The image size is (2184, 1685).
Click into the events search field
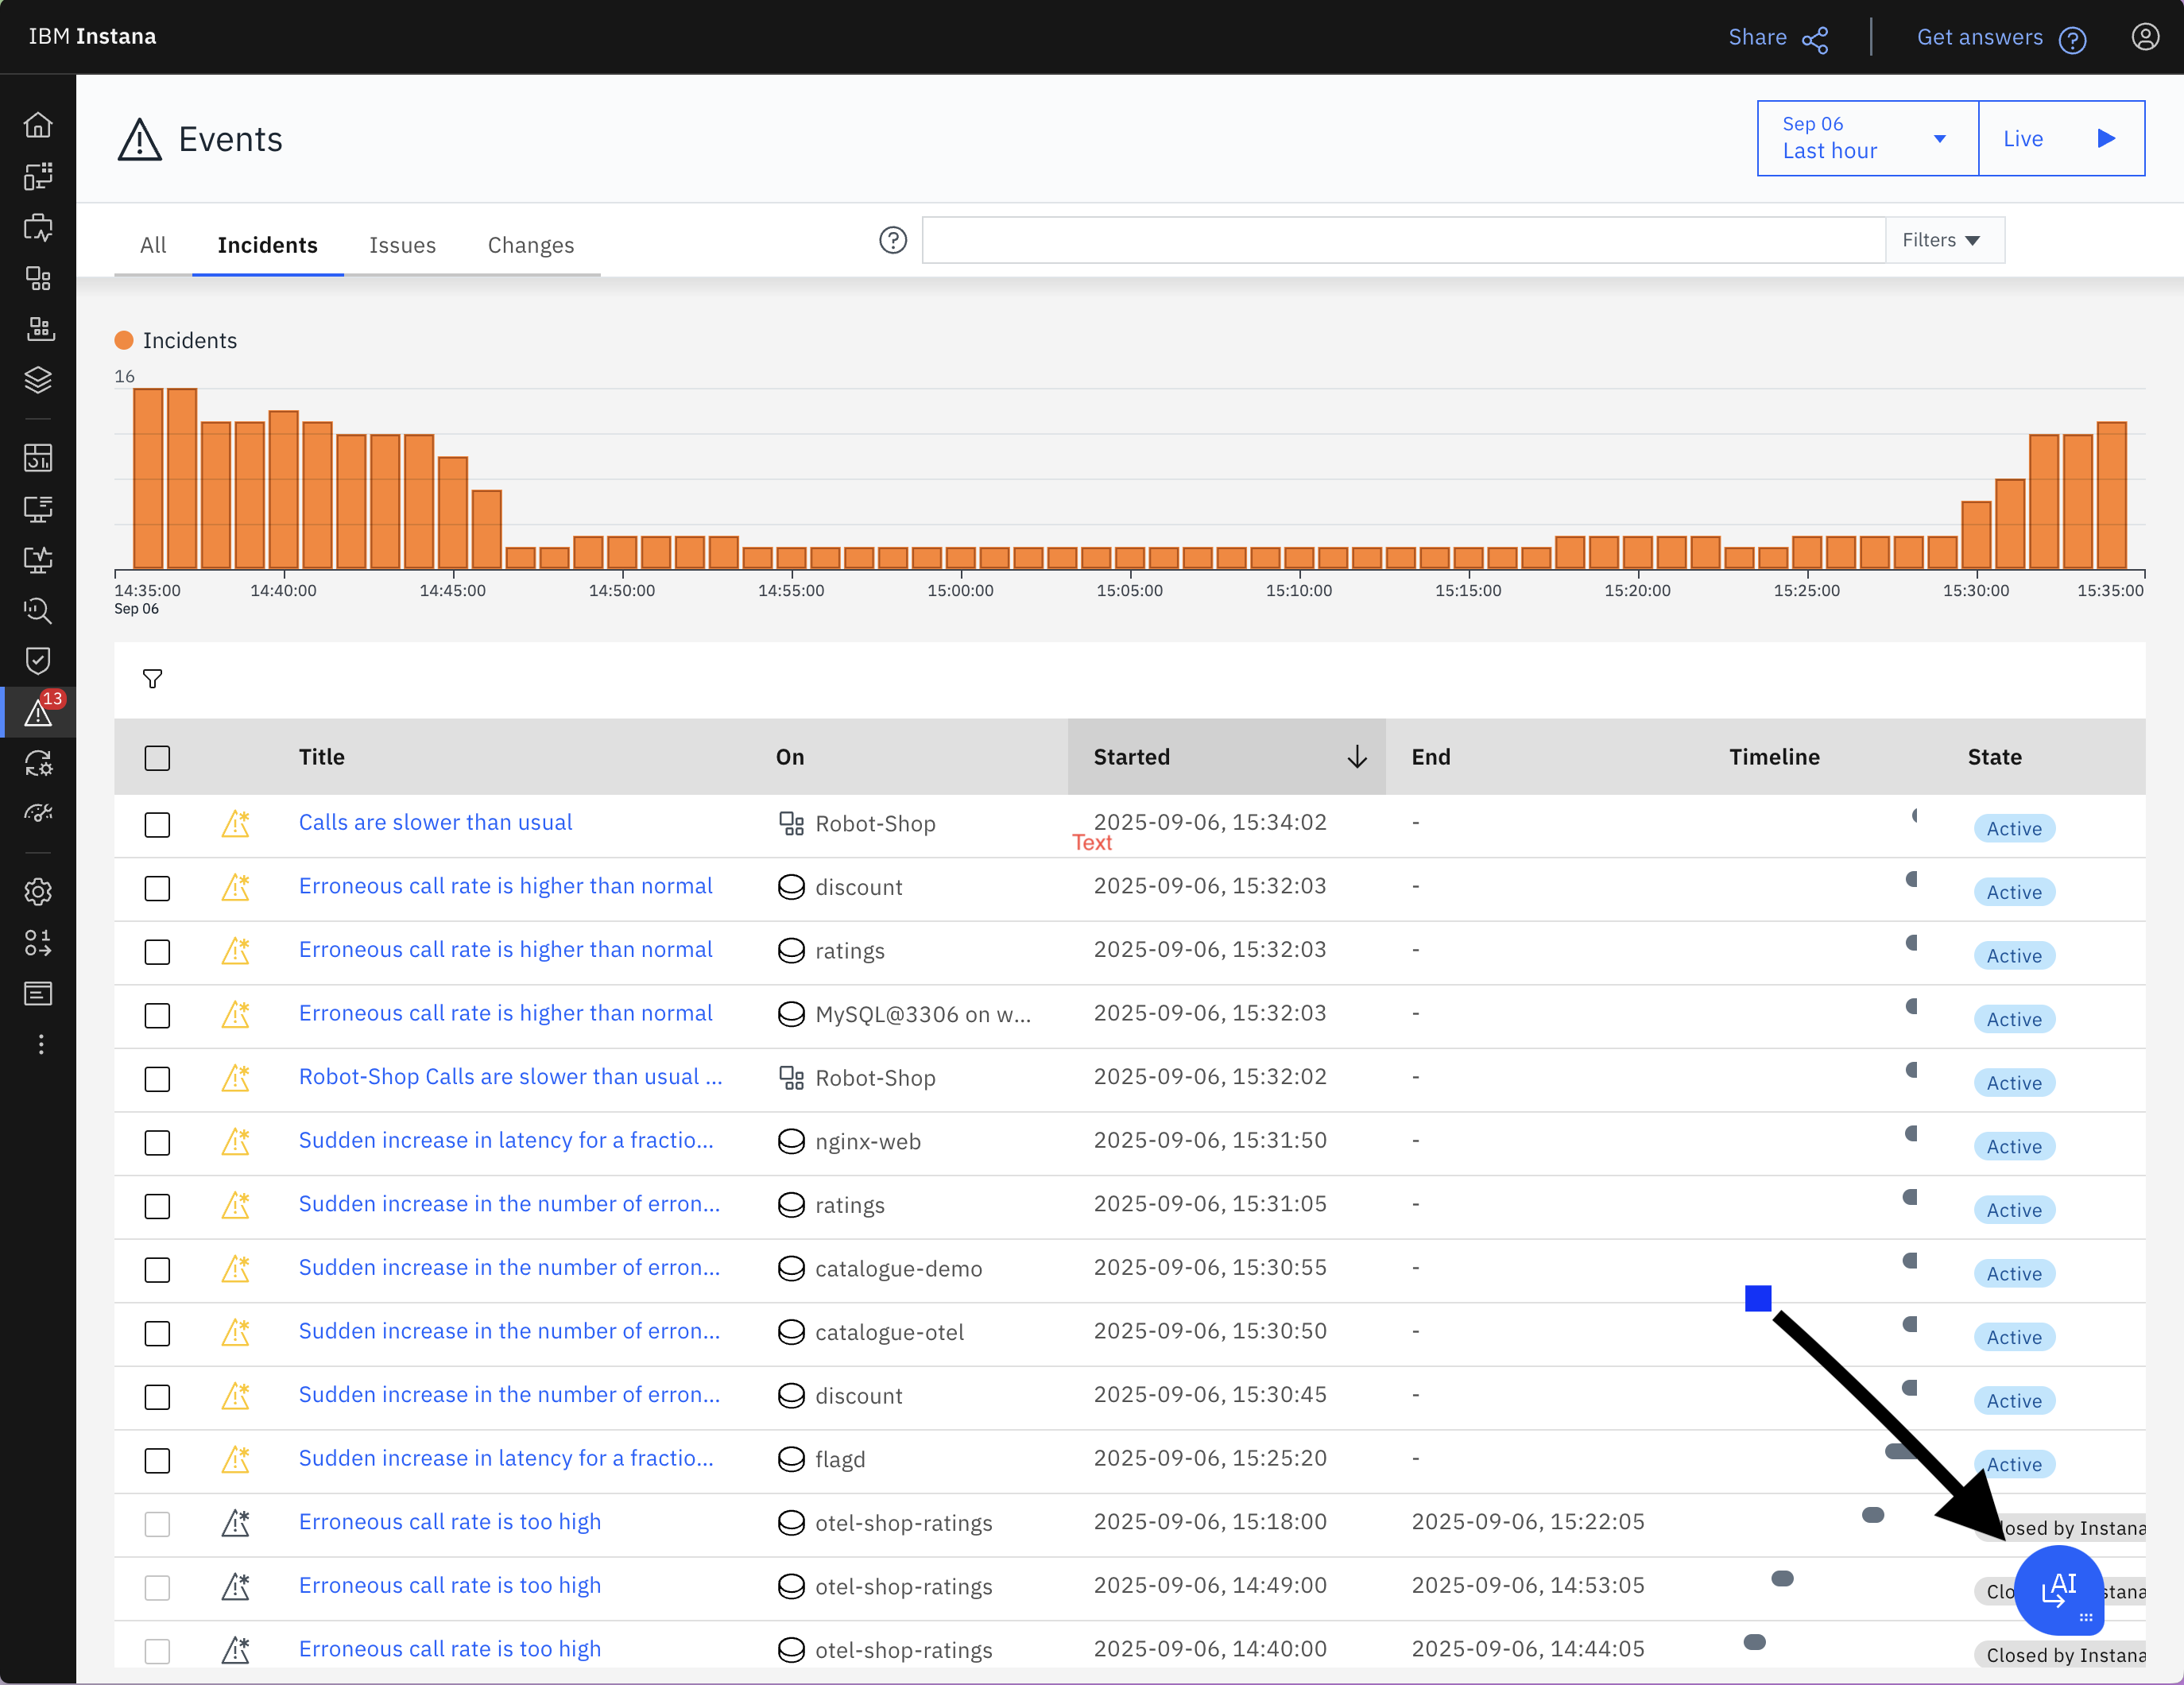click(x=1403, y=240)
